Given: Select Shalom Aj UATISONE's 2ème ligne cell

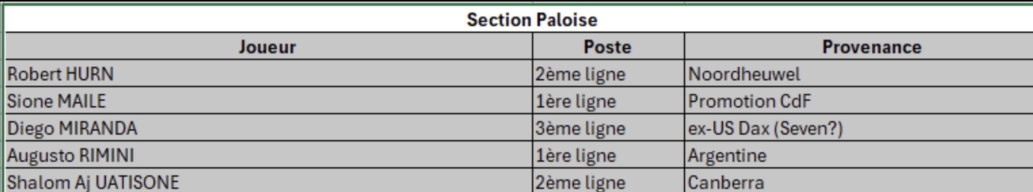Looking at the screenshot, I should click(x=608, y=180).
